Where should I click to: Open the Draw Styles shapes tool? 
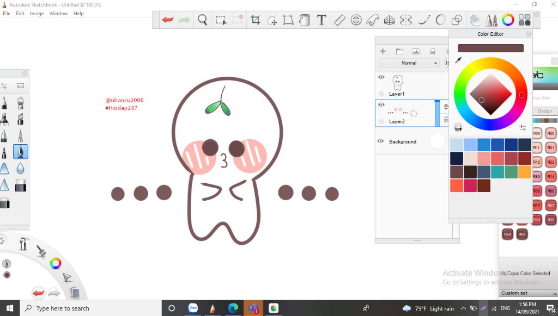457,20
